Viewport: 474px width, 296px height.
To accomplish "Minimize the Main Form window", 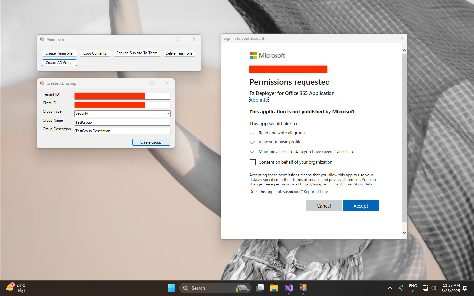I will 164,39.
